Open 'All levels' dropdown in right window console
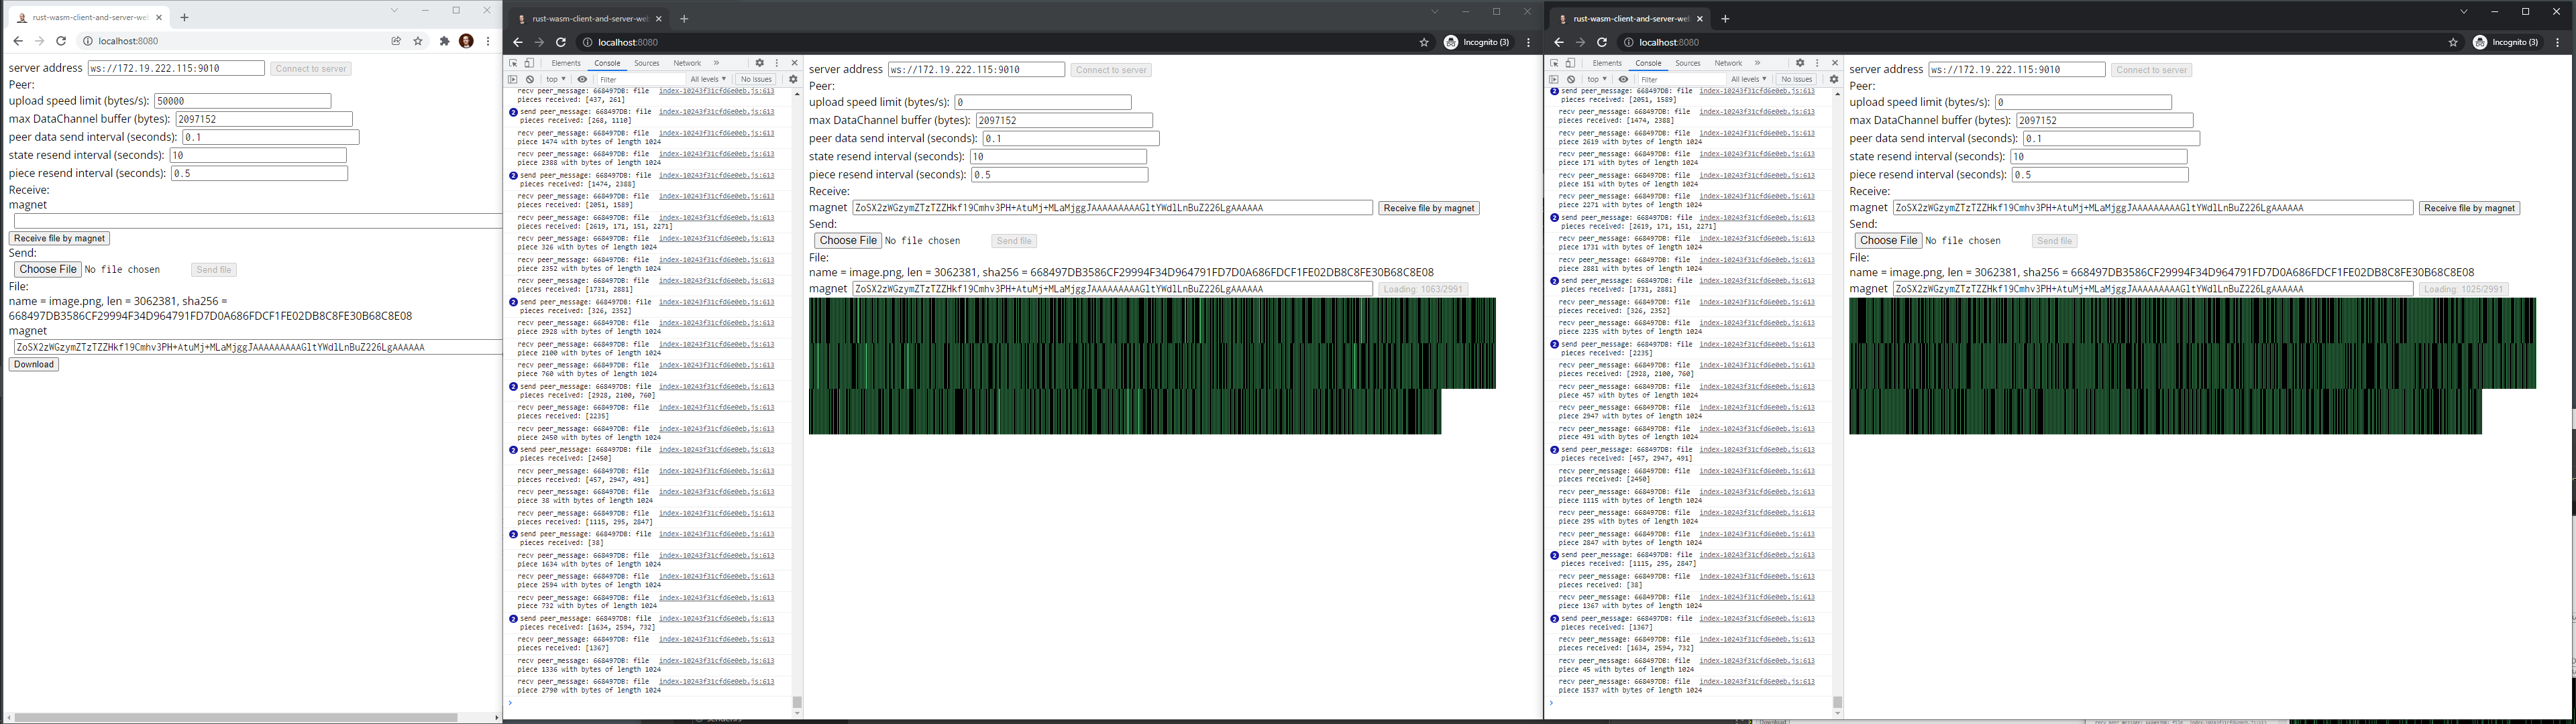2576x724 pixels. [x=1749, y=79]
